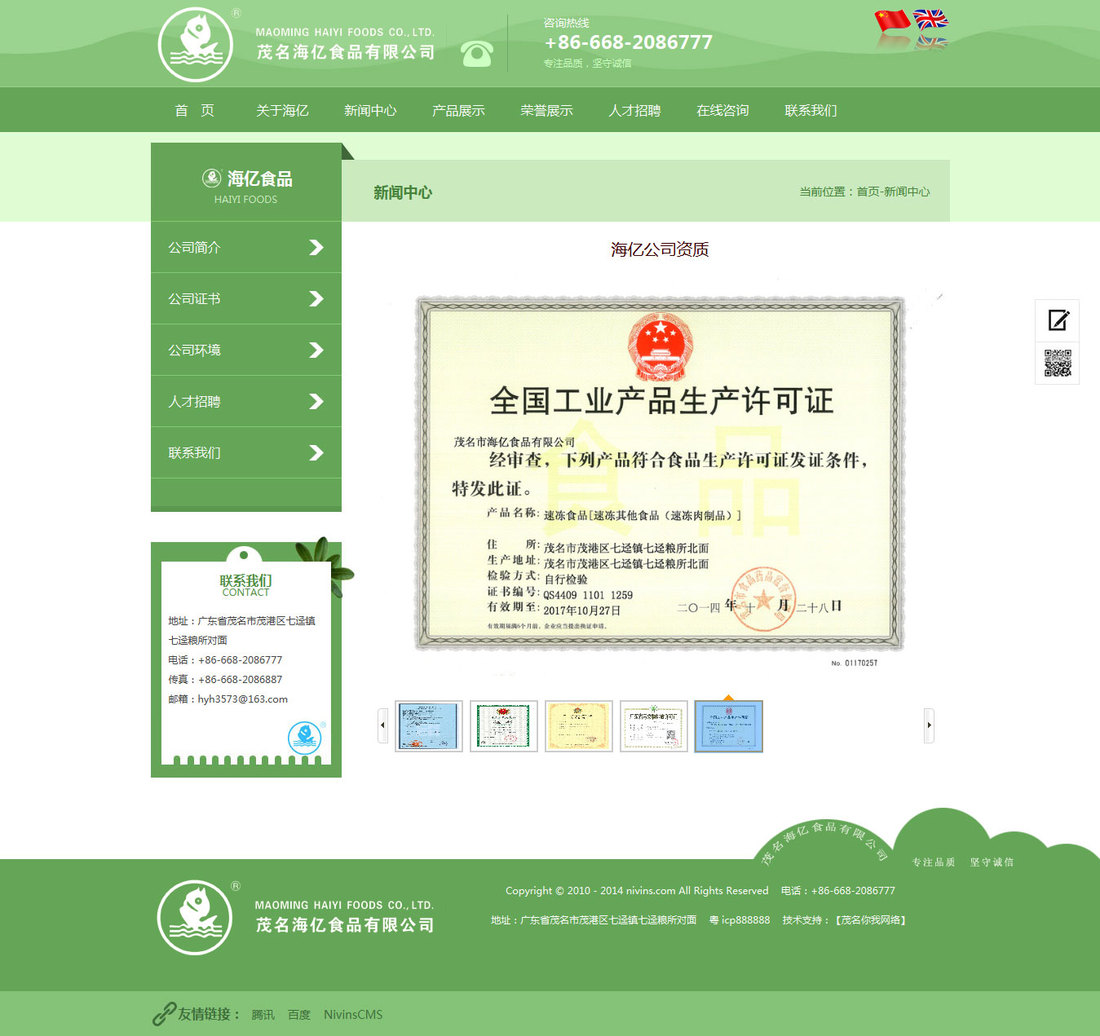Select the first certificate thumbnail

(429, 726)
